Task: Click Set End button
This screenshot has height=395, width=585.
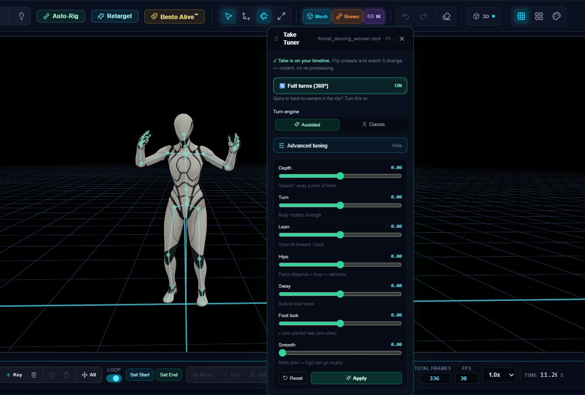Action: pos(168,374)
